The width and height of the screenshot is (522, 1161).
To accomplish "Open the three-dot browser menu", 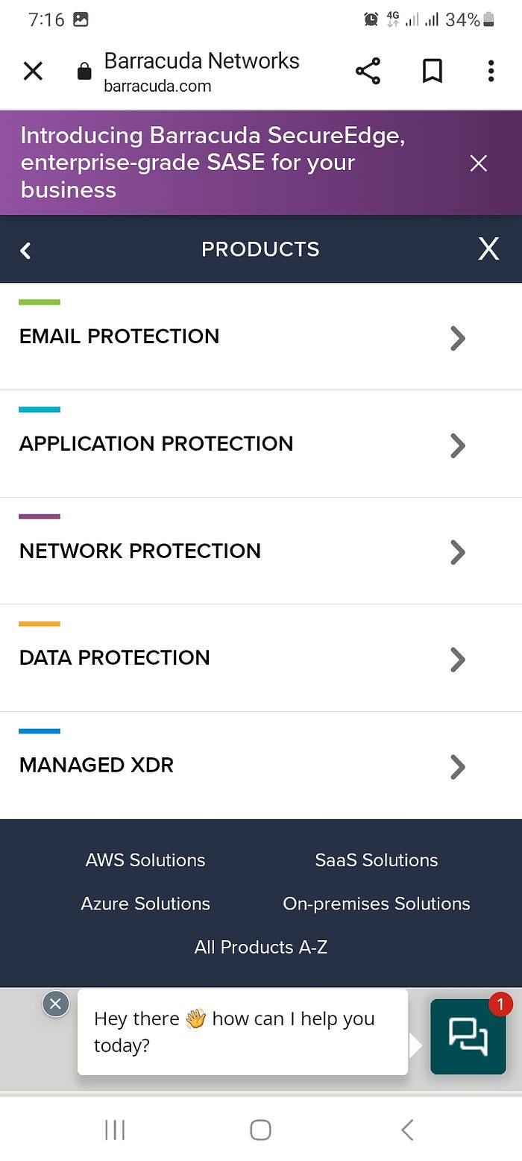I will (x=491, y=71).
